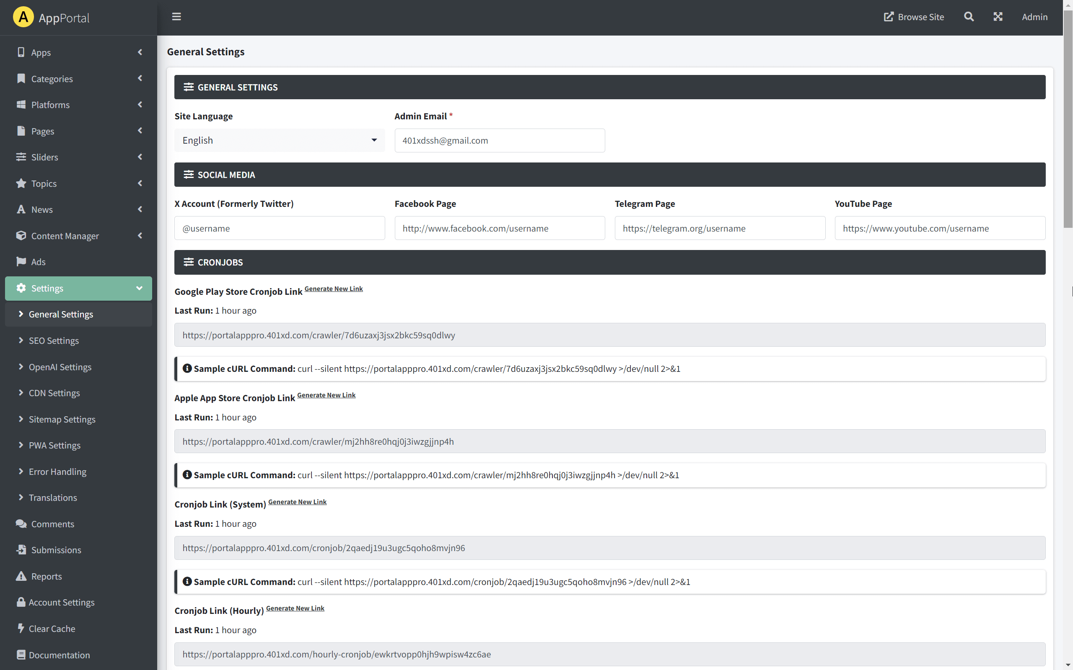The width and height of the screenshot is (1073, 670).
Task: Open Translations settings
Action: 53,497
